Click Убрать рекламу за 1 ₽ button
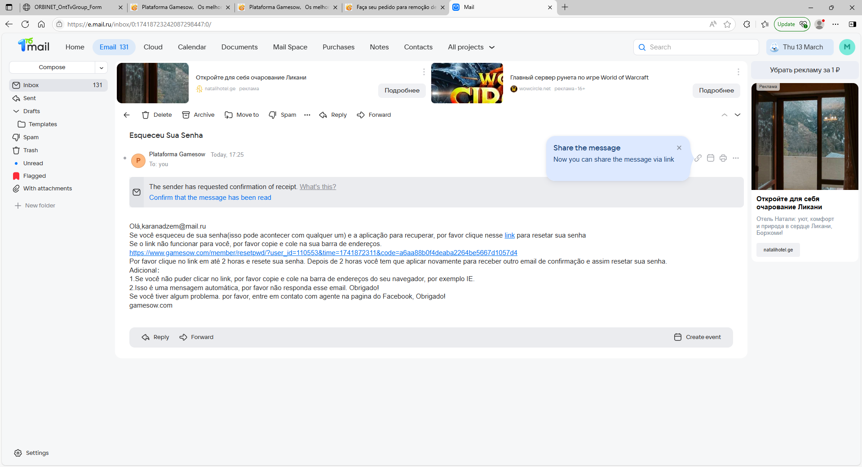Image resolution: width=862 pixels, height=467 pixels. (805, 70)
